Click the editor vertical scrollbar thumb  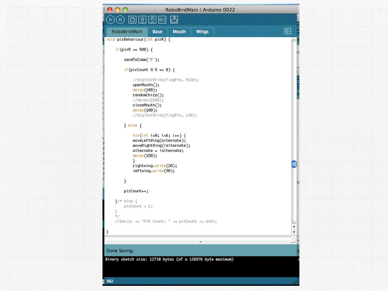(x=294, y=164)
